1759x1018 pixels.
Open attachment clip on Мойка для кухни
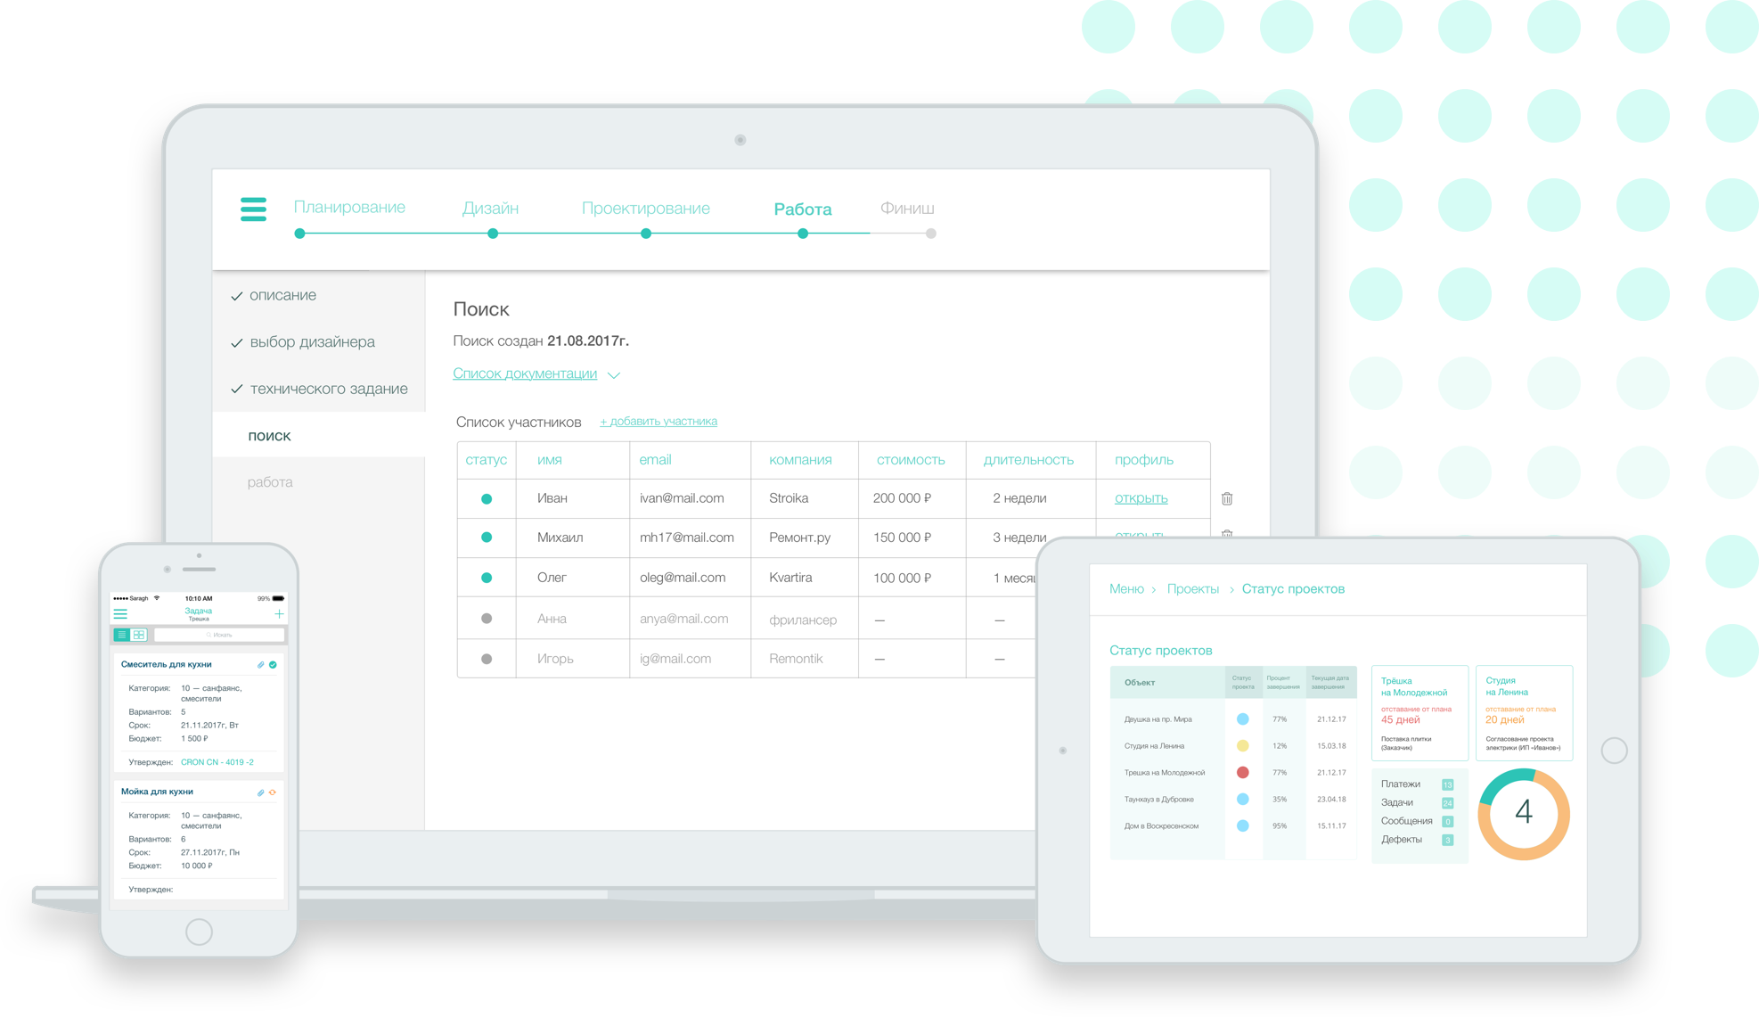[261, 792]
